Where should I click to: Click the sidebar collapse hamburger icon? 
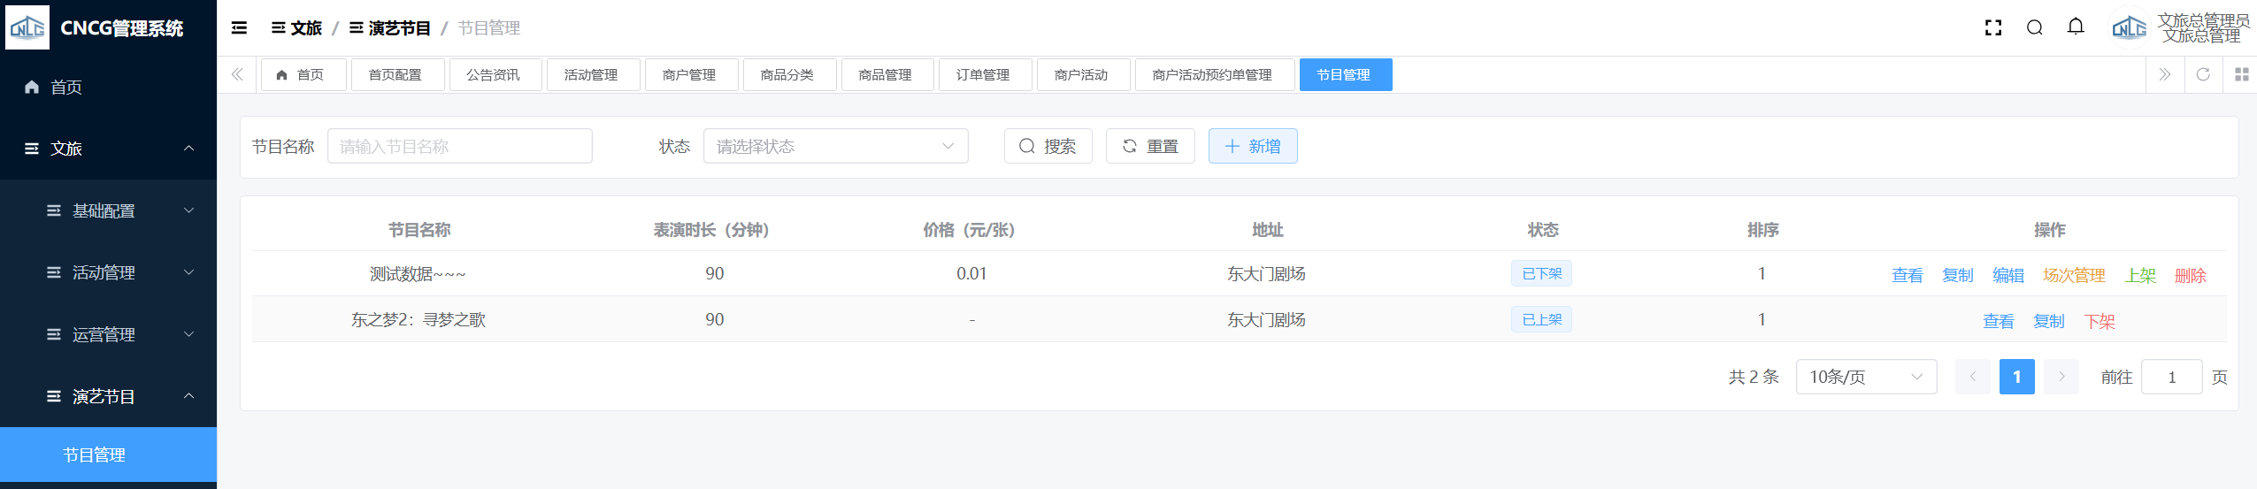click(x=239, y=28)
